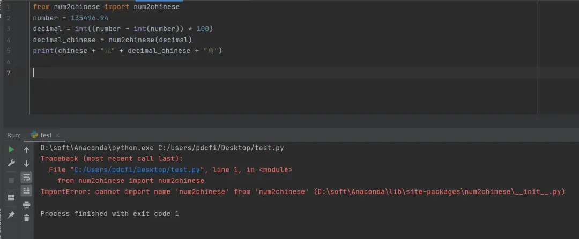The width and height of the screenshot is (579, 239).
Task: Print console output with printer icon
Action: click(27, 205)
